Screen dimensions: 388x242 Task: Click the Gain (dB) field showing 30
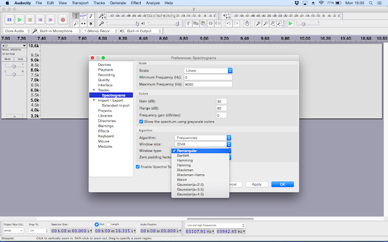pos(221,101)
